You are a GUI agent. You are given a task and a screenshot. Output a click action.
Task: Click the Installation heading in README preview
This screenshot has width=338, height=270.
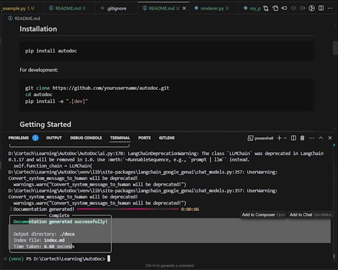click(x=38, y=29)
